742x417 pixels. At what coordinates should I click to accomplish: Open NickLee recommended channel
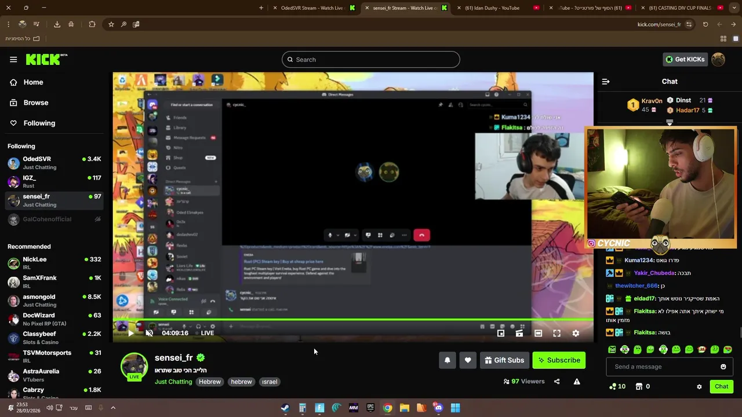pyautogui.click(x=54, y=263)
